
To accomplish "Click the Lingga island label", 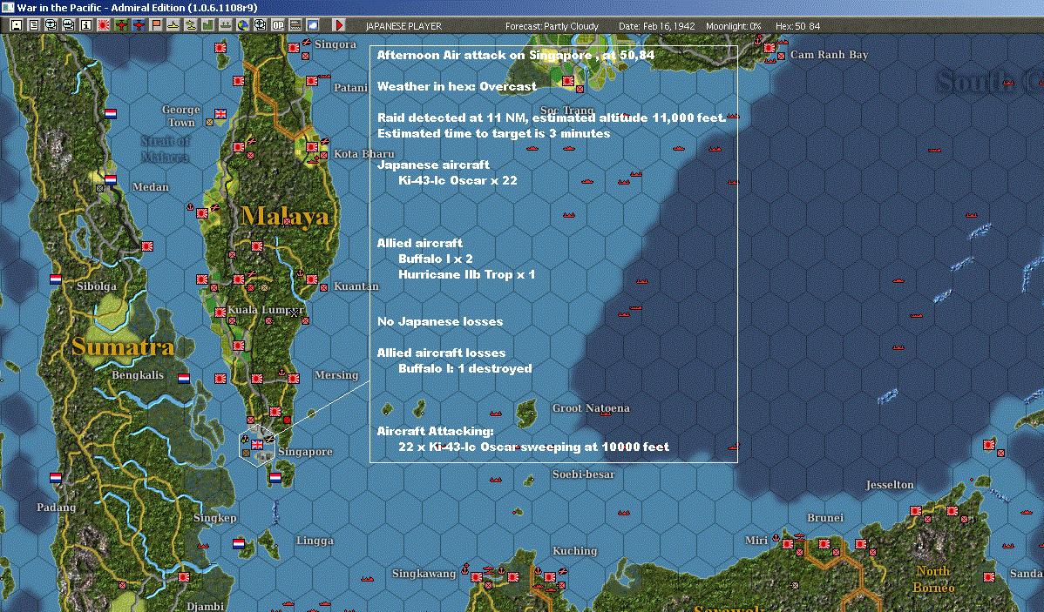I will (x=315, y=540).
